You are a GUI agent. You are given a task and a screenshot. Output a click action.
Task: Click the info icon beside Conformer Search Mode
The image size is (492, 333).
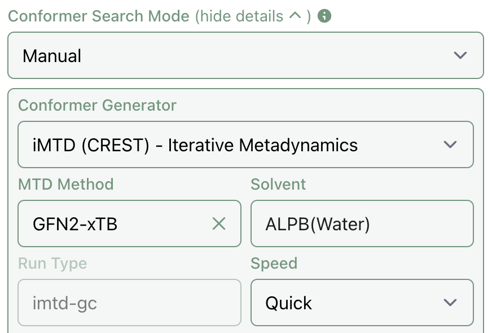click(x=324, y=16)
